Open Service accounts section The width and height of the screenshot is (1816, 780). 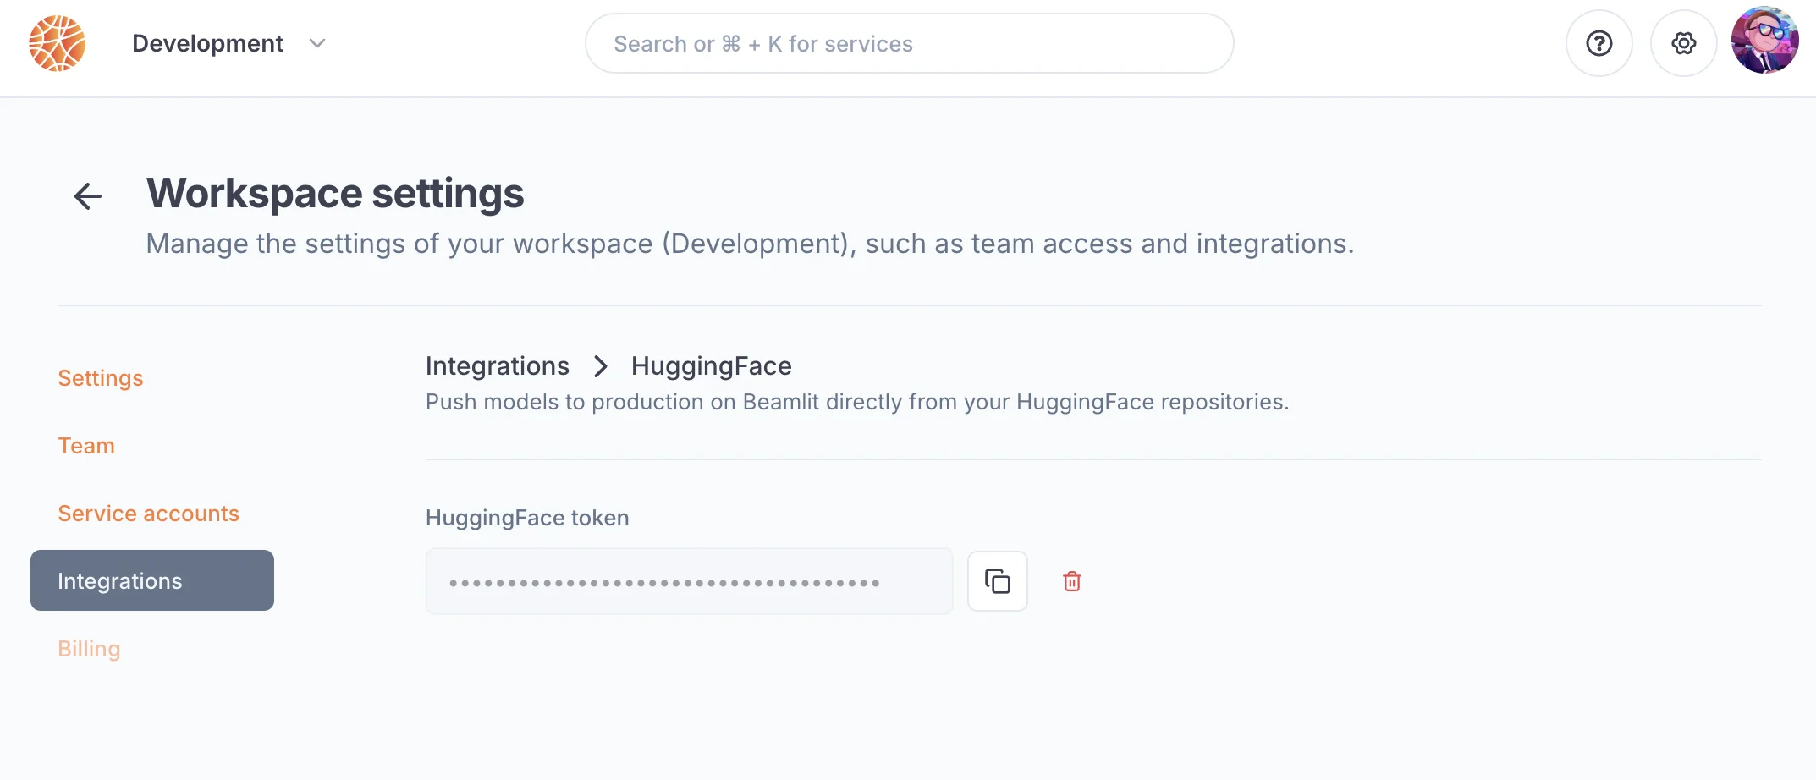148,514
